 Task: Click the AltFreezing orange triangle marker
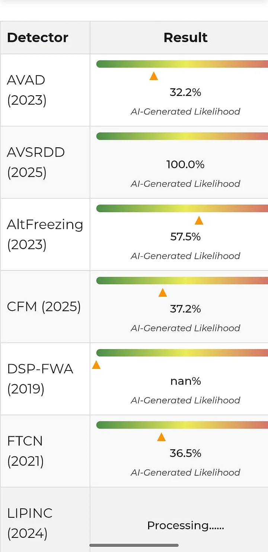[x=199, y=221]
